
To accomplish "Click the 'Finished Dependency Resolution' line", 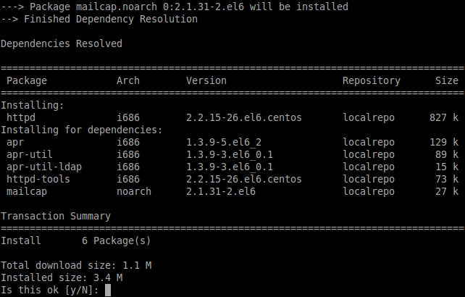I will [x=99, y=19].
